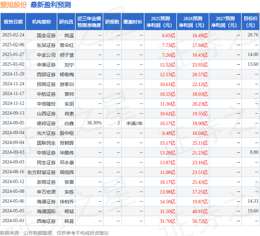Click the 爱旭股份 title text

click(14, 5)
